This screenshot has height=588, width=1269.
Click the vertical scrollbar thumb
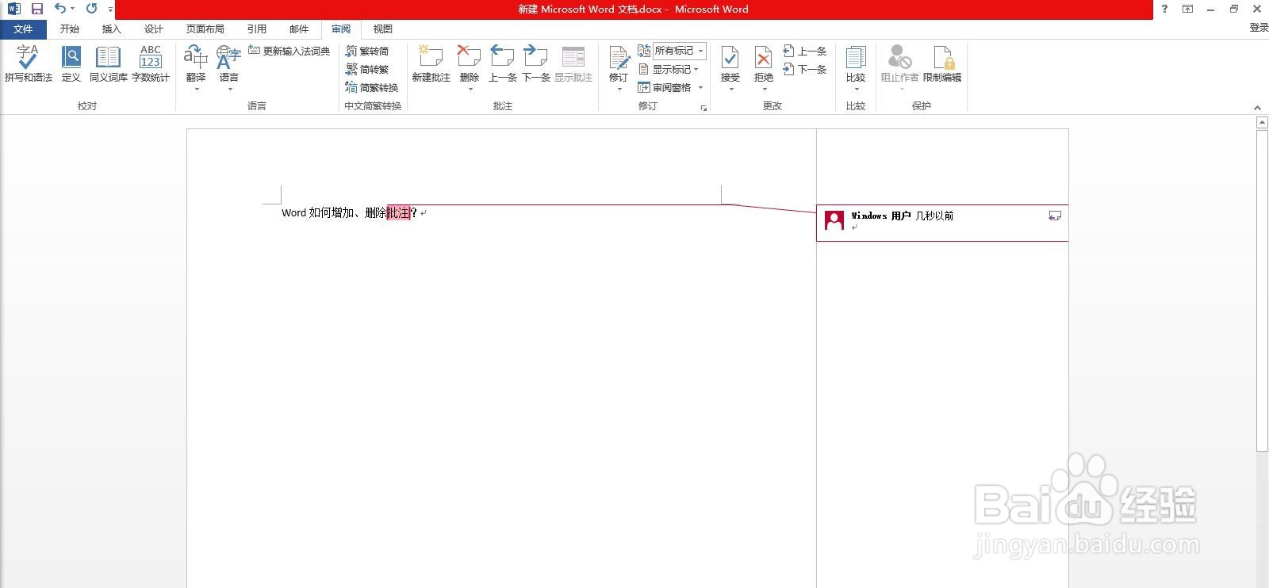(1262, 291)
